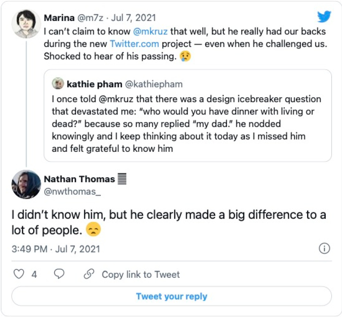The width and height of the screenshot is (342, 317).
Task: Click kathie pham's small avatar
Action: [x=57, y=84]
